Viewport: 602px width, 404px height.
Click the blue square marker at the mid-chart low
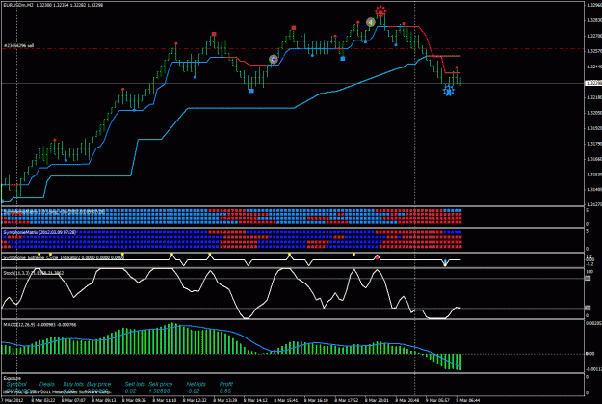[251, 91]
